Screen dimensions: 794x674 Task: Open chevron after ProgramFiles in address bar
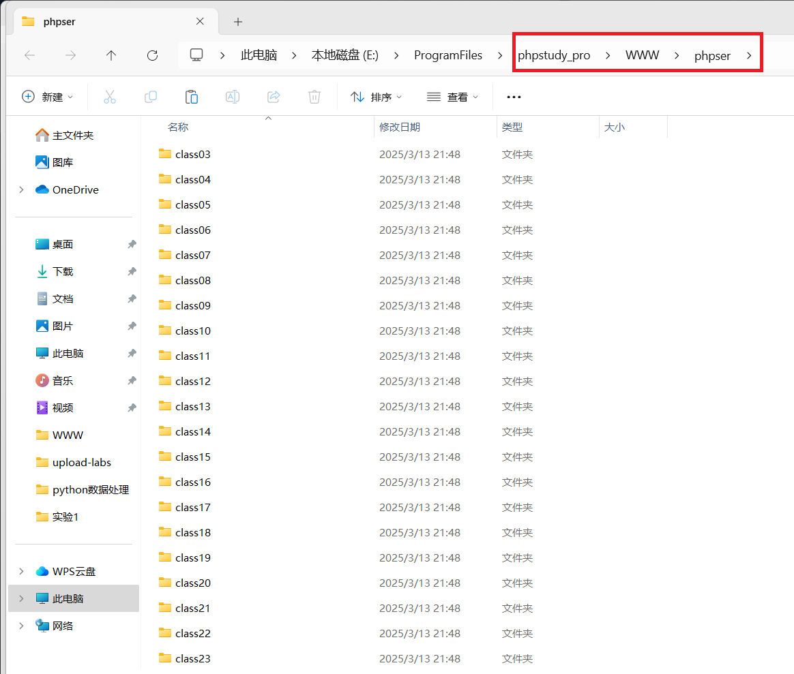(x=500, y=55)
